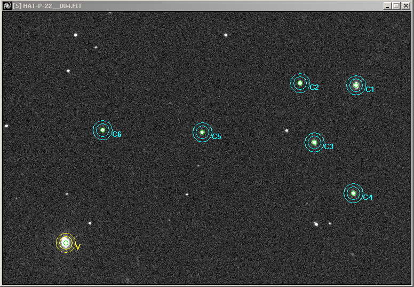
Task: Click the unmarked star at the image's left edge
Action: point(6,126)
